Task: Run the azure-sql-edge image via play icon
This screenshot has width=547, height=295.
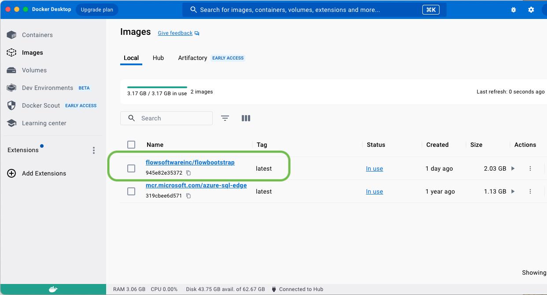Action: click(513, 191)
